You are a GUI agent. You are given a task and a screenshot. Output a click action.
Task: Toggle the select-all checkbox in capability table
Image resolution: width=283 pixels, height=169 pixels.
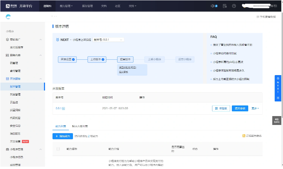pyautogui.click(x=58, y=149)
